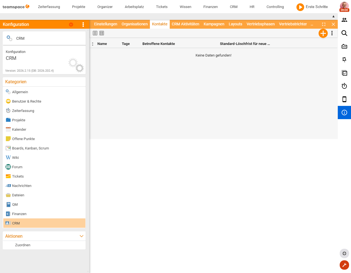Open the HR main menu
The height and width of the screenshot is (273, 351).
252,7
